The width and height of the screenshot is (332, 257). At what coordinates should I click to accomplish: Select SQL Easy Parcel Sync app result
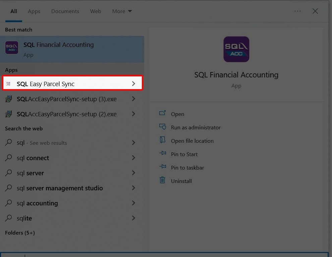pos(72,84)
